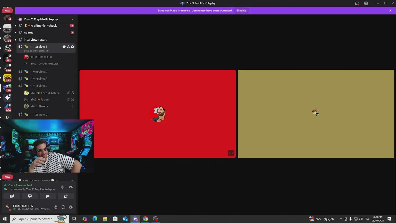Open volume control in system tray
Viewport: 396px width, 223px height.
click(x=361, y=219)
